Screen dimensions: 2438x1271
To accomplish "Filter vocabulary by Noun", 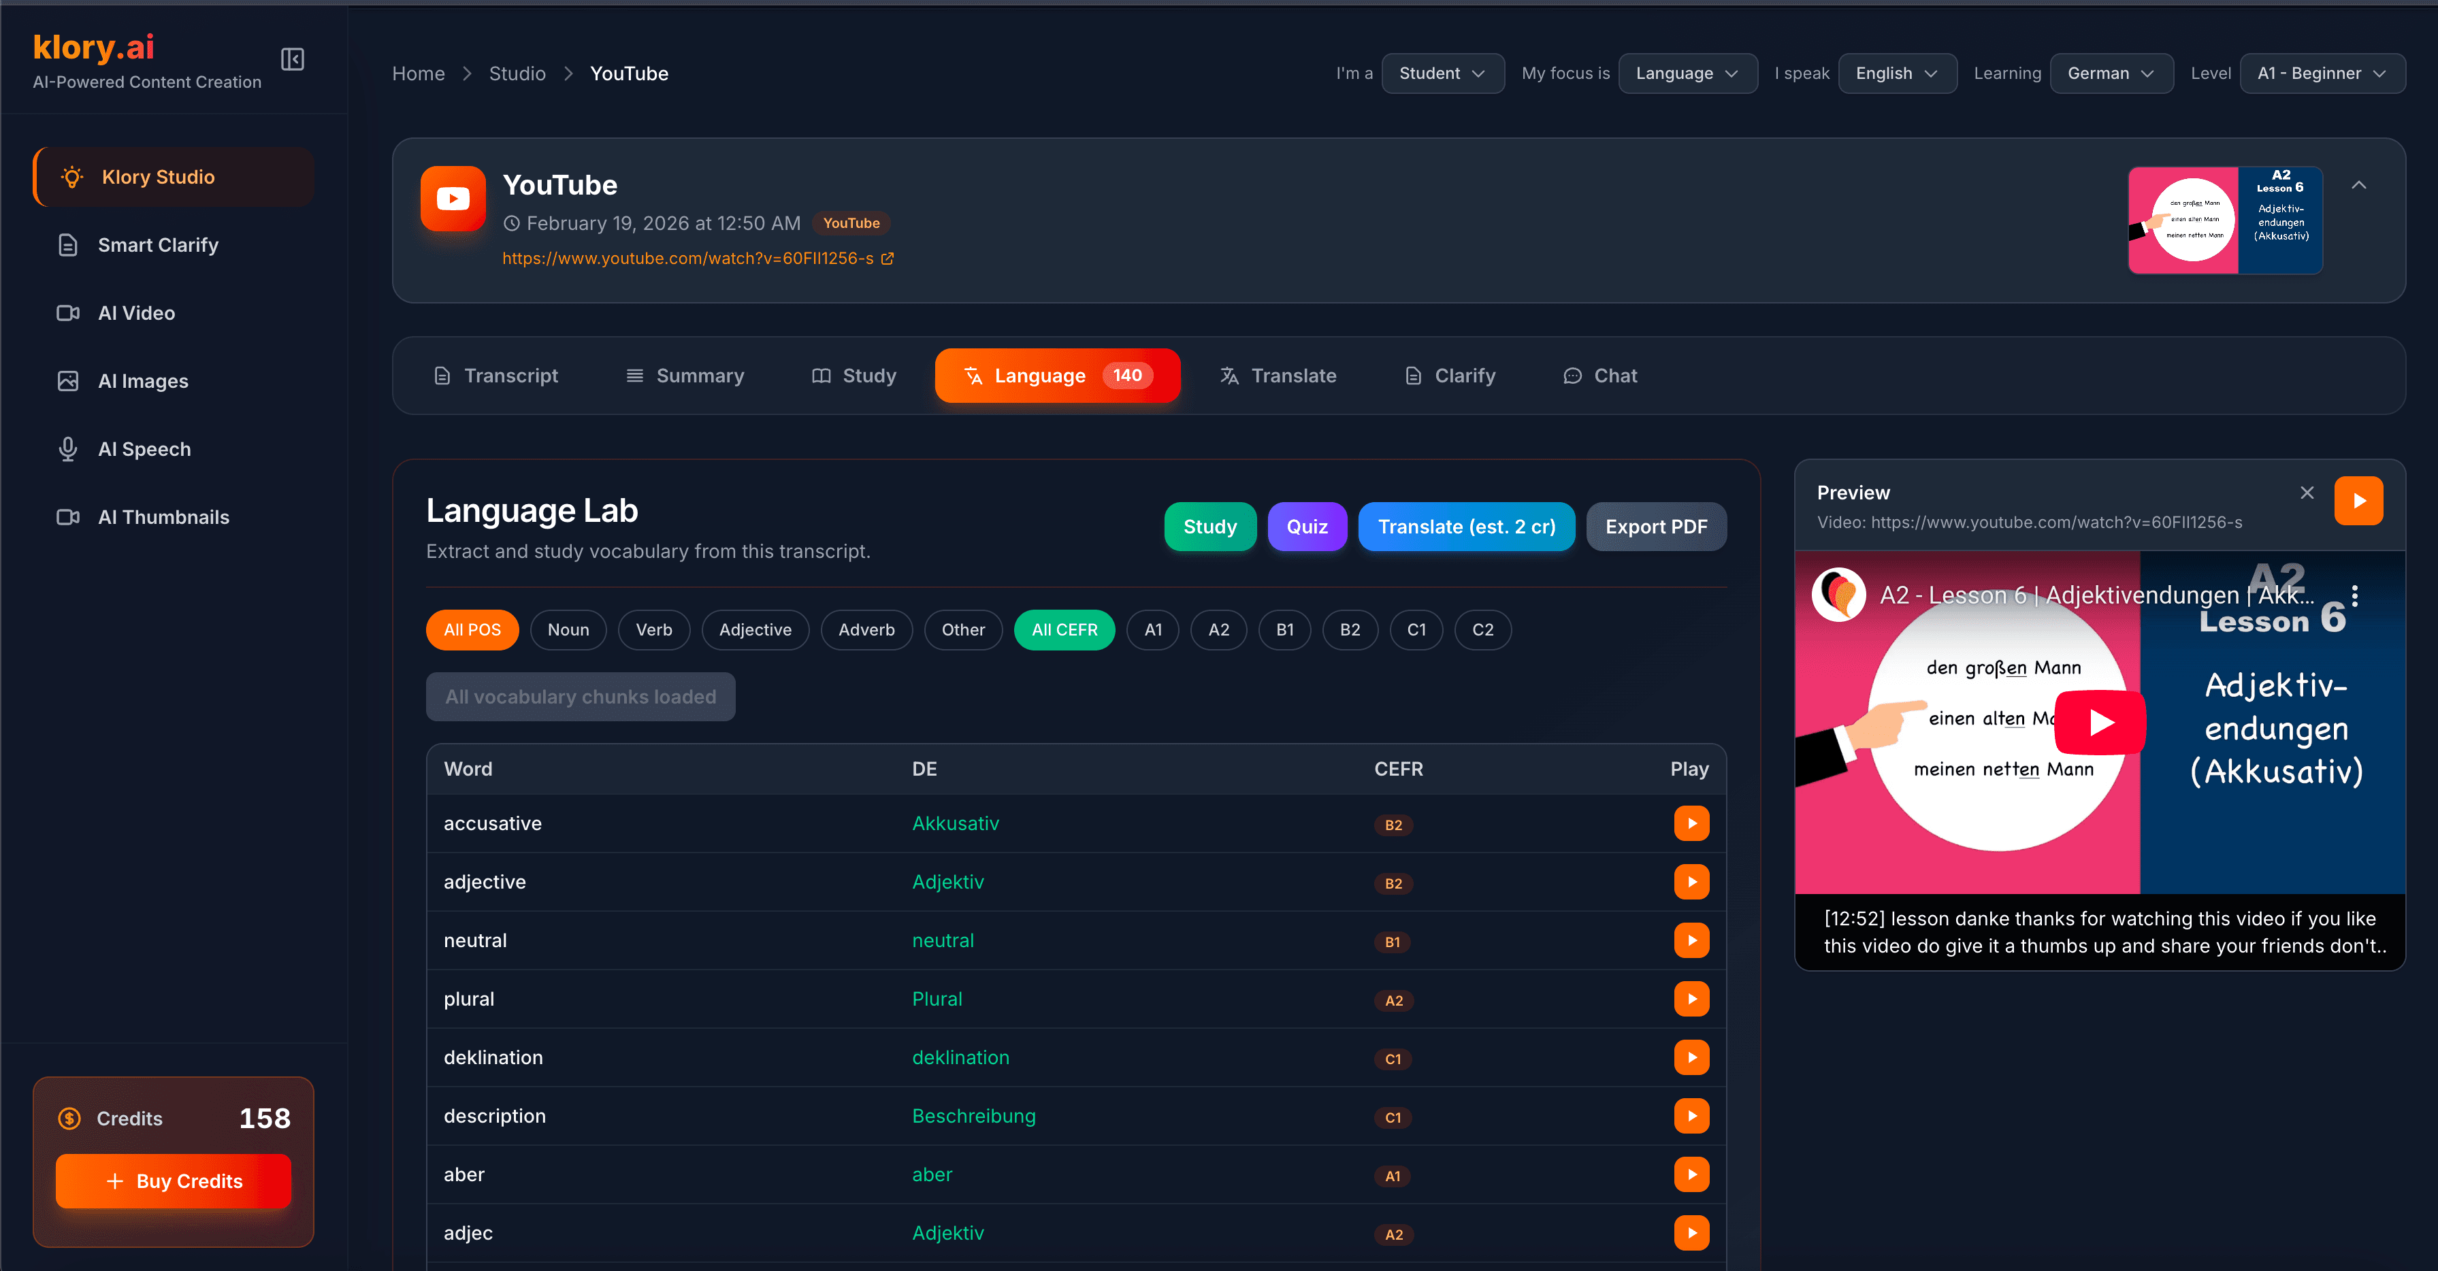I will coord(568,629).
